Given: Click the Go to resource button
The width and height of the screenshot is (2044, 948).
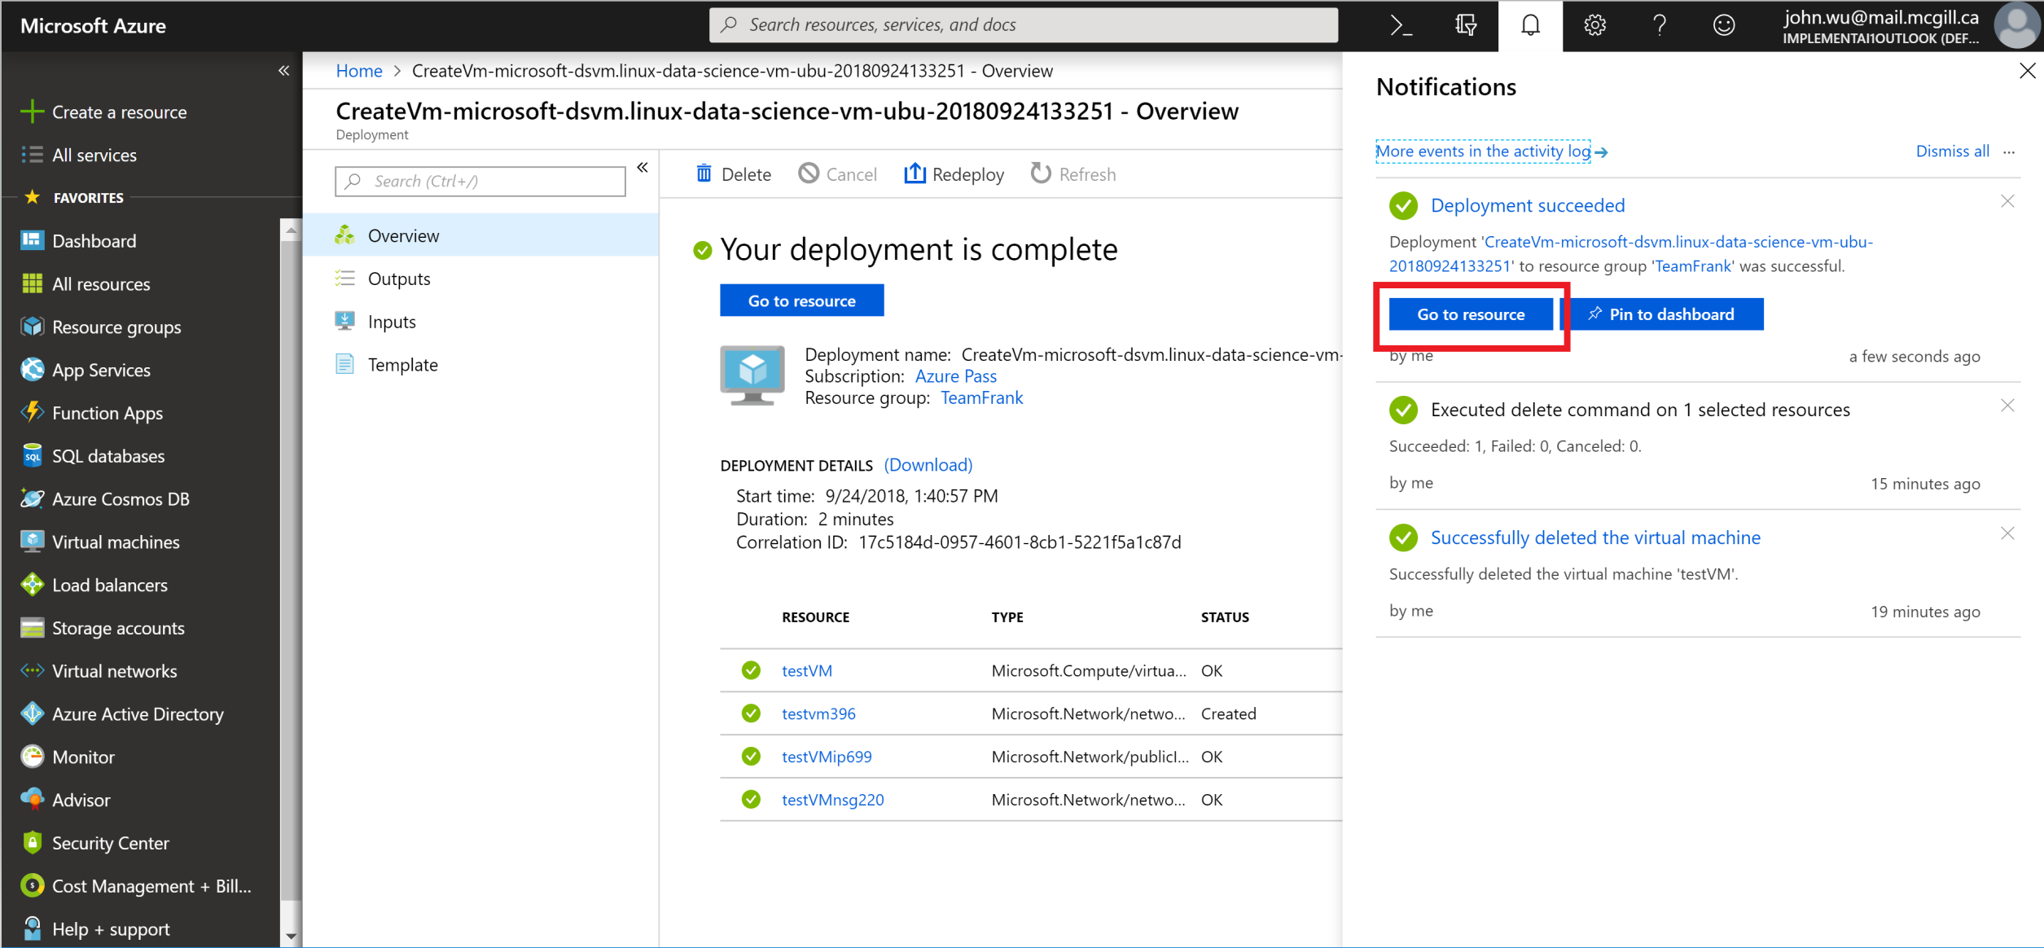Looking at the screenshot, I should click(1470, 314).
